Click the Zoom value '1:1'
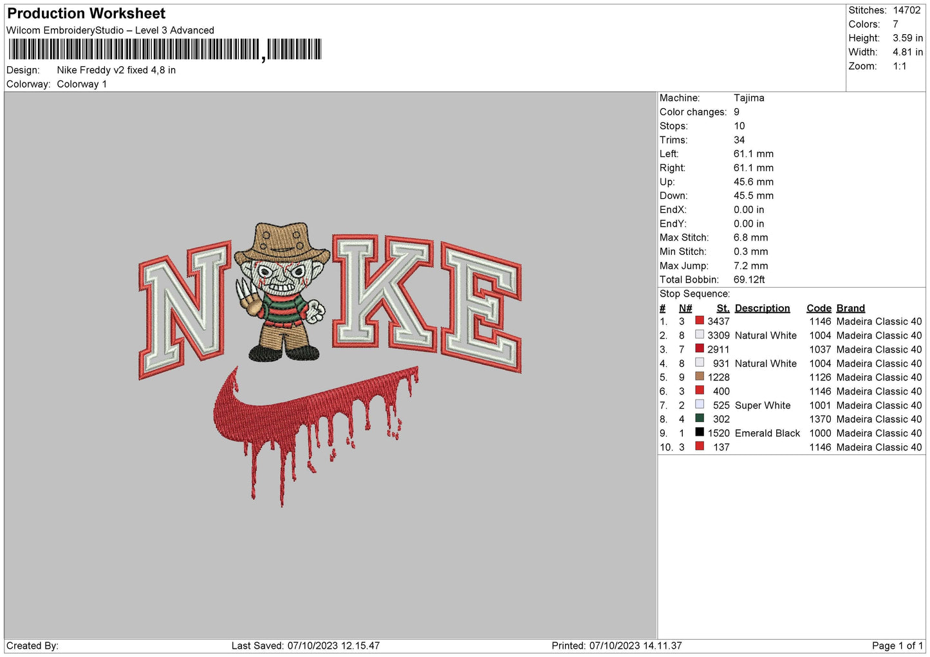Image resolution: width=930 pixels, height=657 pixels. tap(900, 66)
